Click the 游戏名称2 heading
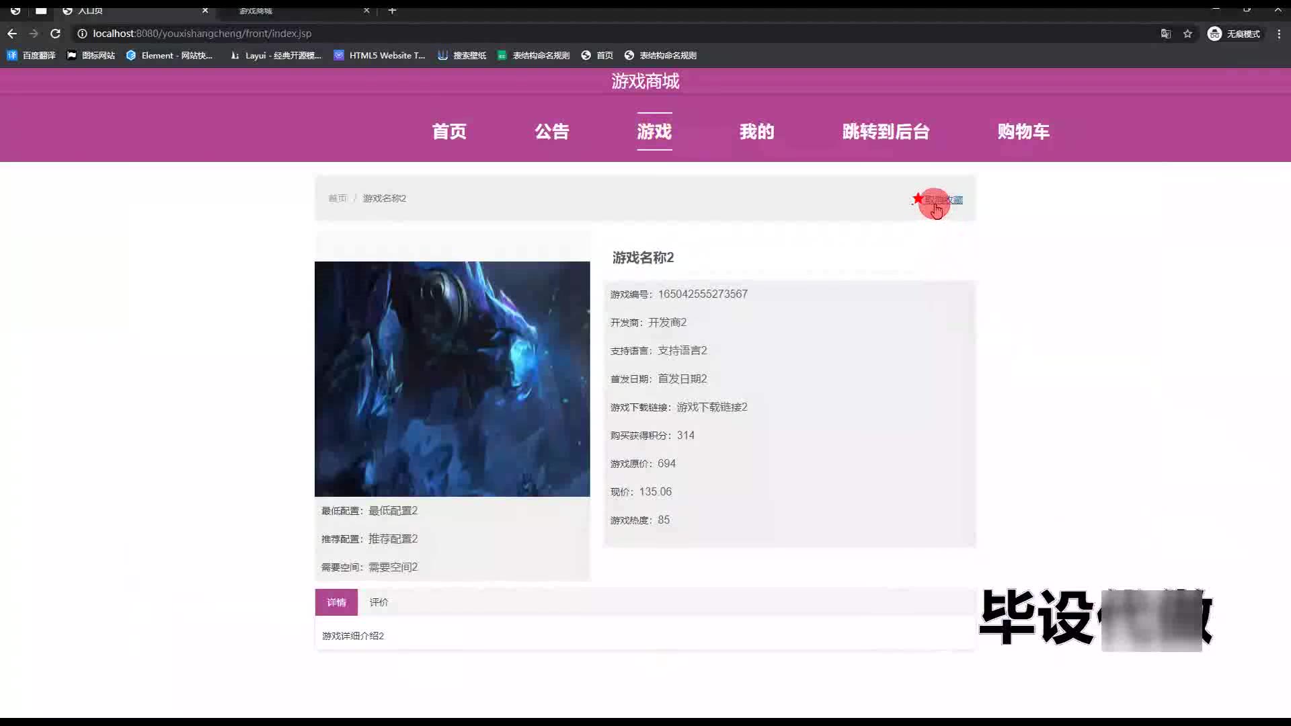 [643, 257]
